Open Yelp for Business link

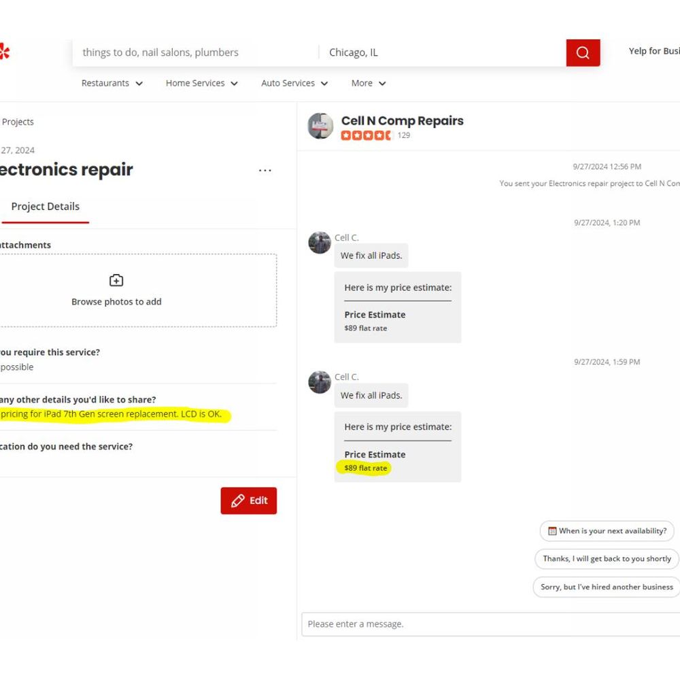[x=654, y=51]
